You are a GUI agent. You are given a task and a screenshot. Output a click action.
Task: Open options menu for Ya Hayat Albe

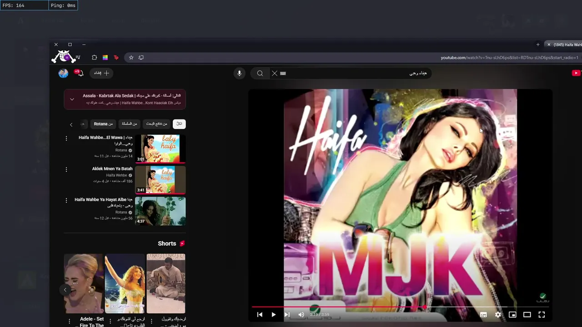click(66, 200)
